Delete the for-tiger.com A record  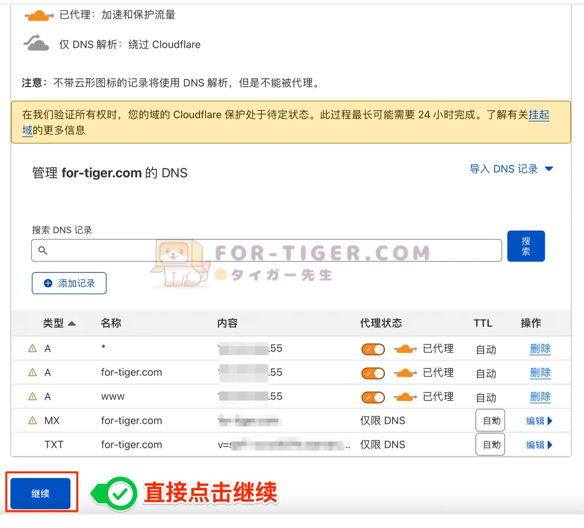pos(540,373)
